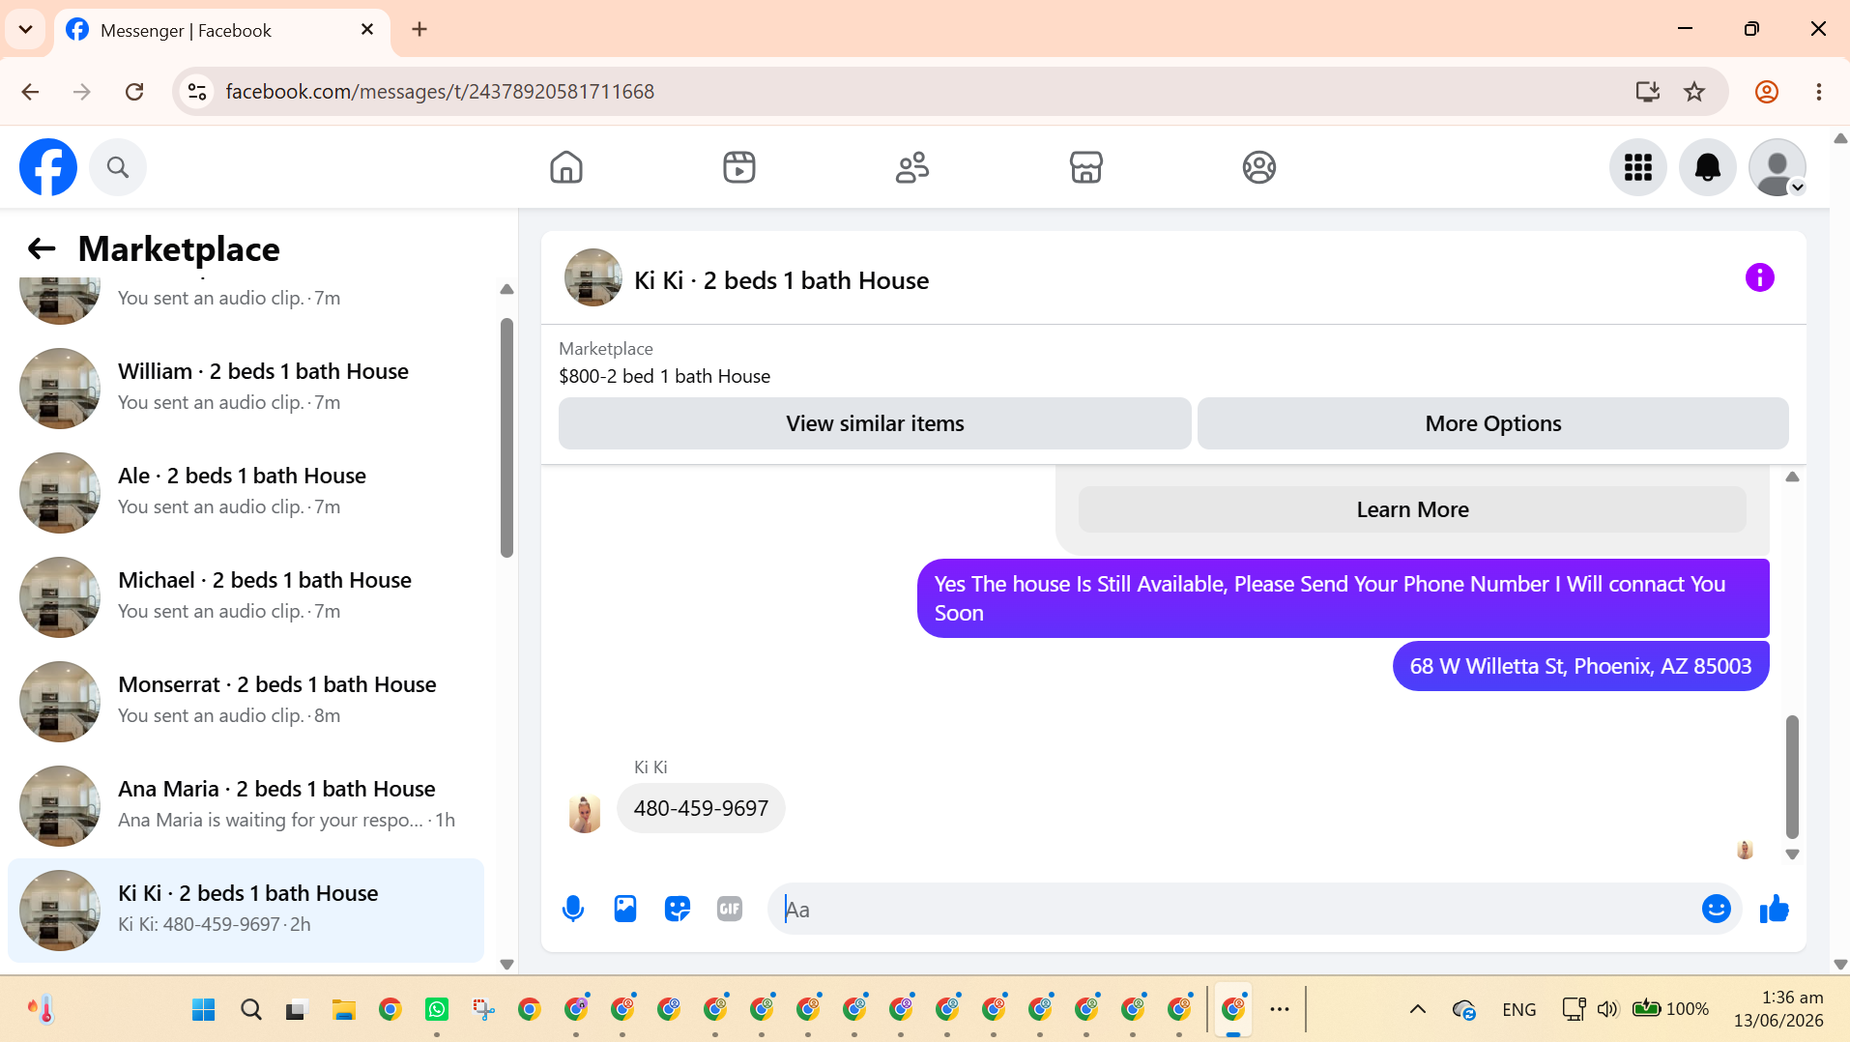
Task: Click the More Options button
Action: (x=1493, y=423)
